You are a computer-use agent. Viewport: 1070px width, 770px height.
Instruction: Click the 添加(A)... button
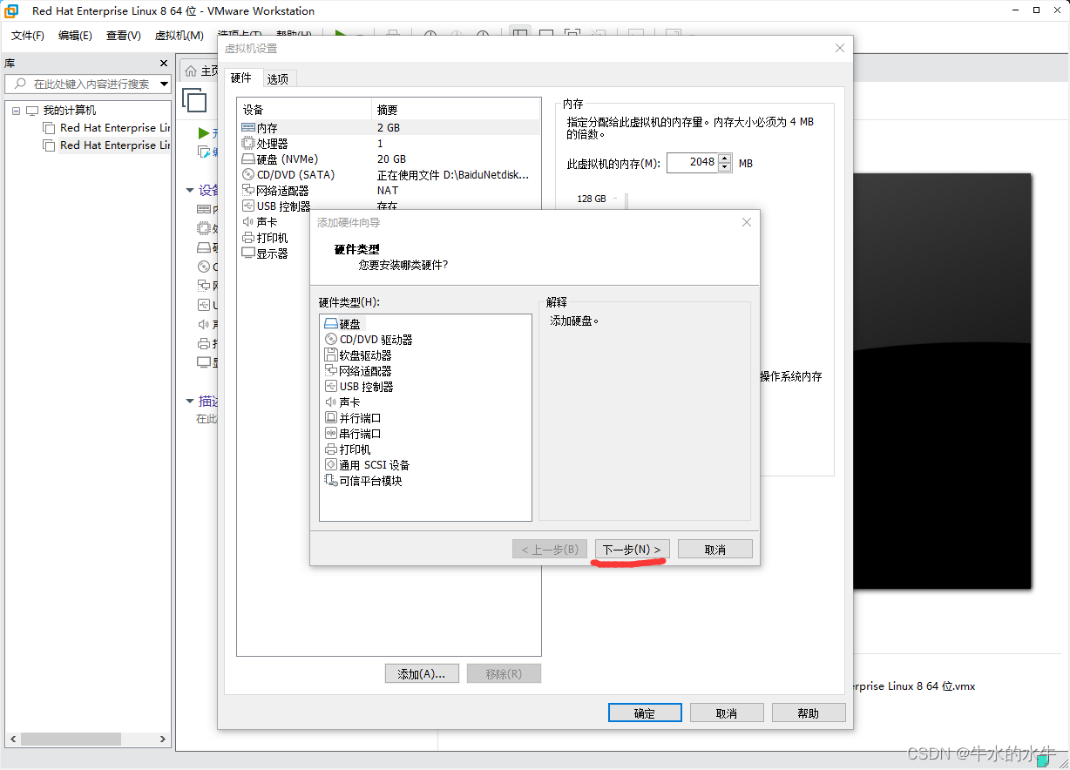(422, 673)
